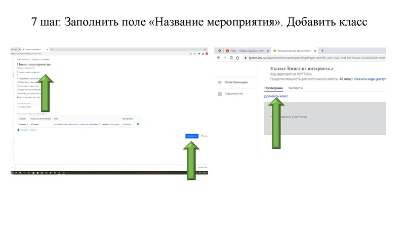Click the browser home icon
The width and height of the screenshot is (405, 228).
coord(237,58)
